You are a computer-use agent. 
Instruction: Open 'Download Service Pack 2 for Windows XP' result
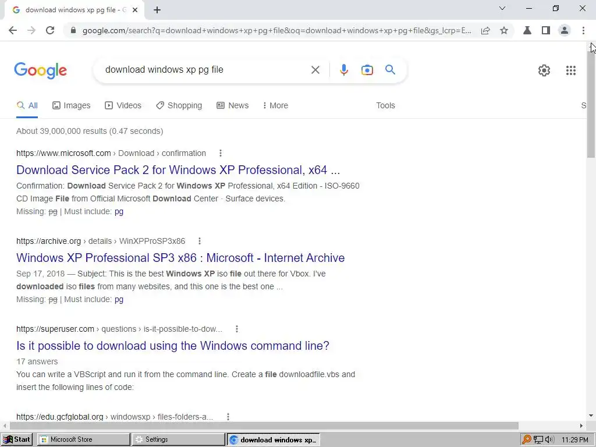point(178,170)
